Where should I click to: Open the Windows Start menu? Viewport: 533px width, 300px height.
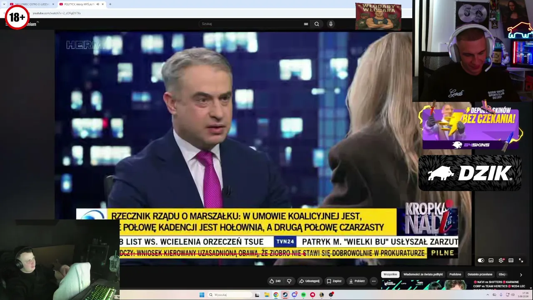[202, 295]
